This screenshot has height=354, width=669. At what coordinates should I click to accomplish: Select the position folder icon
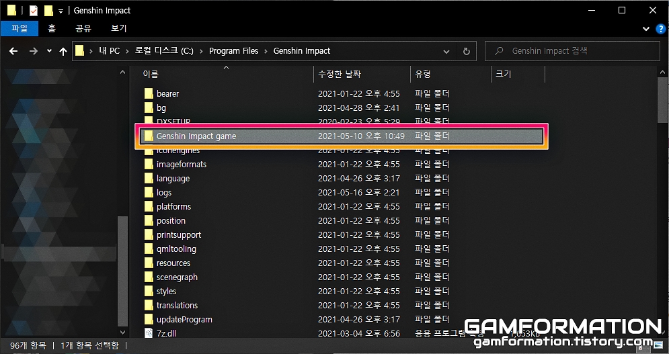tap(149, 220)
